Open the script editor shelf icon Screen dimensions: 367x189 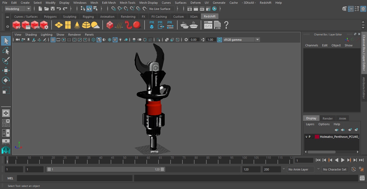click(208, 25)
